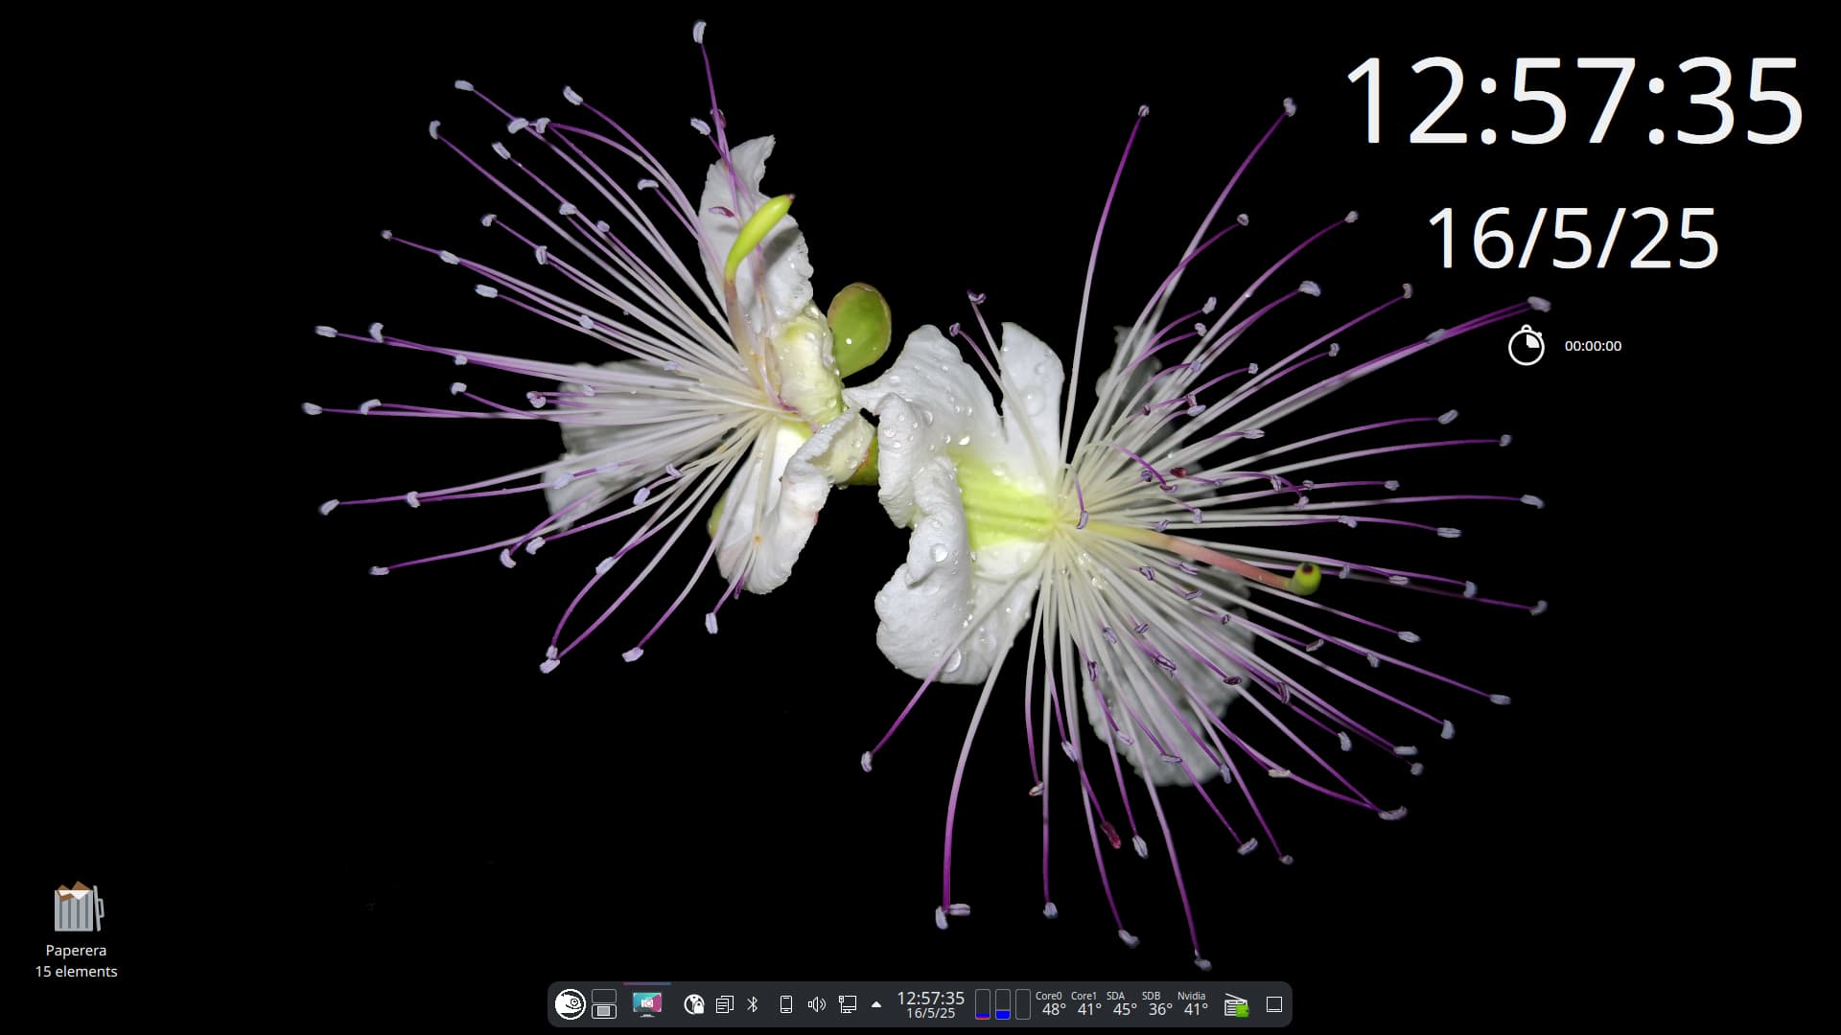Switch to the upper virtual desktop in pager
The width and height of the screenshot is (1841, 1035).
[604, 996]
